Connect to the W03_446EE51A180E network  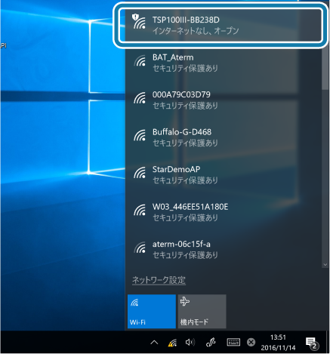click(x=224, y=212)
